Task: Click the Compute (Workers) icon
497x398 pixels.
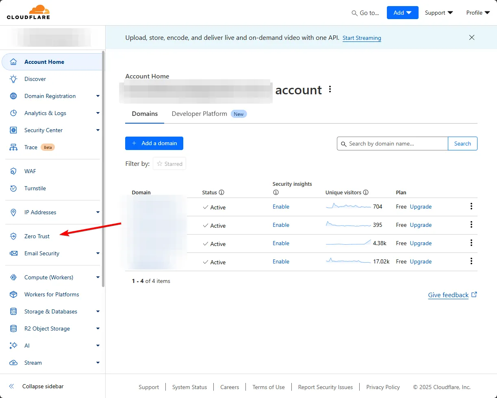Action: (x=13, y=277)
